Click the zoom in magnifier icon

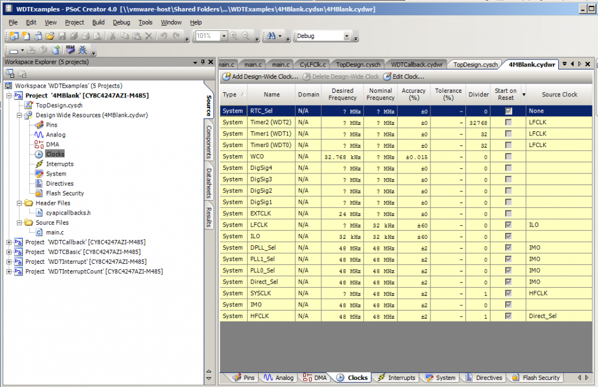[234, 36]
